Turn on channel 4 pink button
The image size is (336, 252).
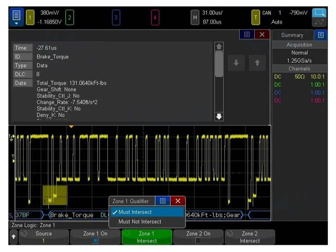(155, 17)
